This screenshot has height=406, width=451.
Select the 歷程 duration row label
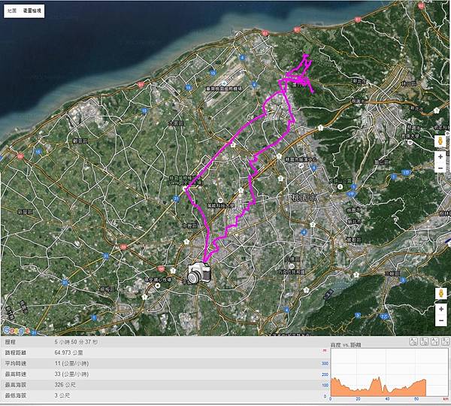point(11,342)
